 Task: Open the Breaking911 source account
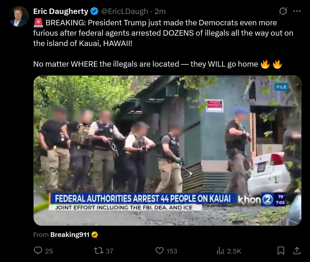[x=70, y=235]
